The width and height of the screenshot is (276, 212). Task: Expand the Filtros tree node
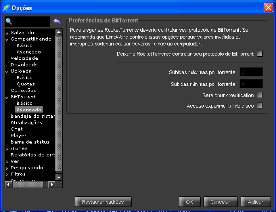pos(7,174)
